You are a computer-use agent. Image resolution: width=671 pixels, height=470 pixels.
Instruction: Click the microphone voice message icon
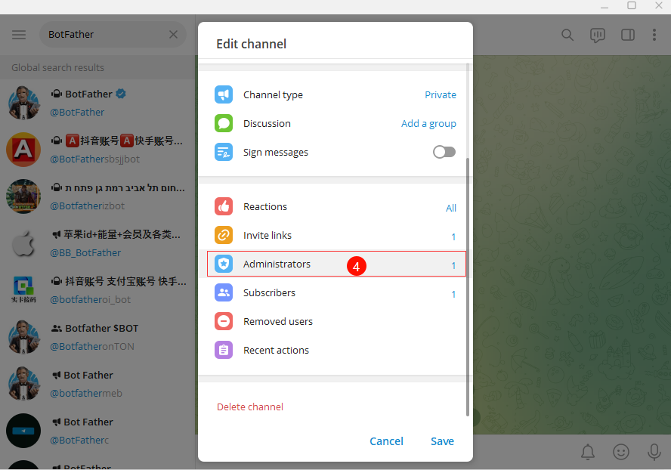point(654,452)
